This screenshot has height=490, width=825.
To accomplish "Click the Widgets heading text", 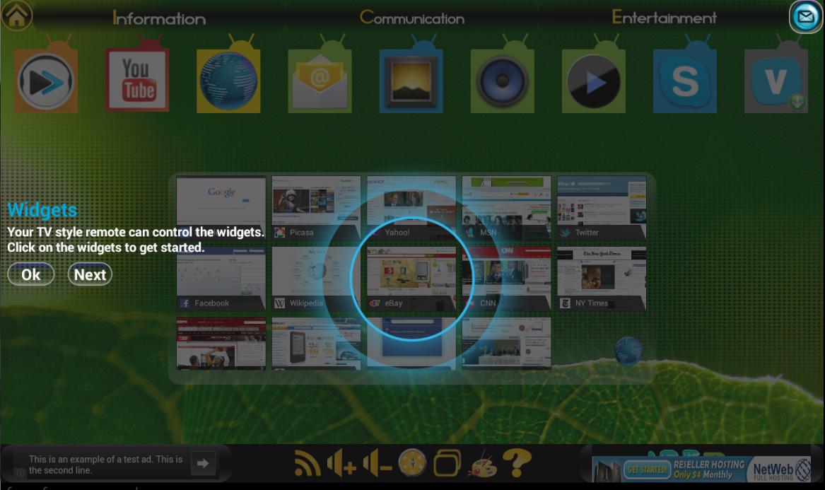I will (42, 210).
